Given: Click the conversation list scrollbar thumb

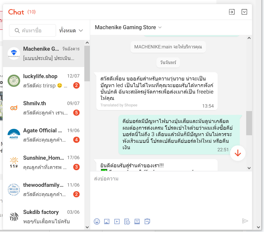Looking at the screenshot, I should (87, 64).
